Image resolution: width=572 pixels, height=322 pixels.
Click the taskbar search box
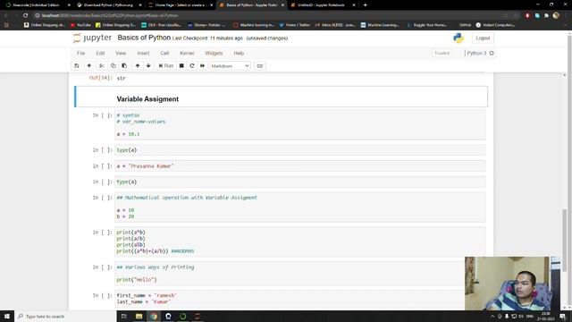coord(65,316)
